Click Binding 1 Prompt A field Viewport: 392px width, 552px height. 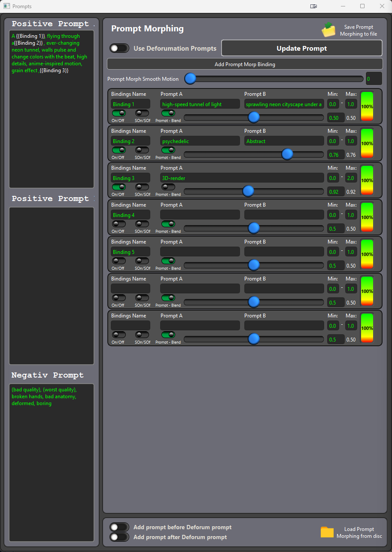tap(200, 104)
